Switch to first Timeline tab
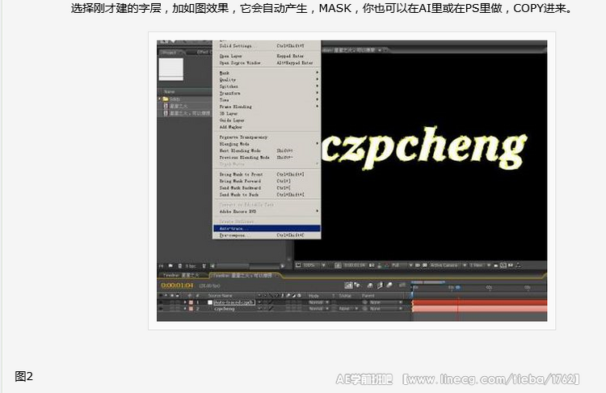Screen dimensions: 606x393 [181, 275]
